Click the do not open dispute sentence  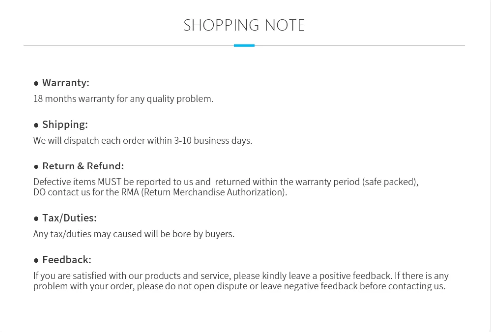[239, 286]
